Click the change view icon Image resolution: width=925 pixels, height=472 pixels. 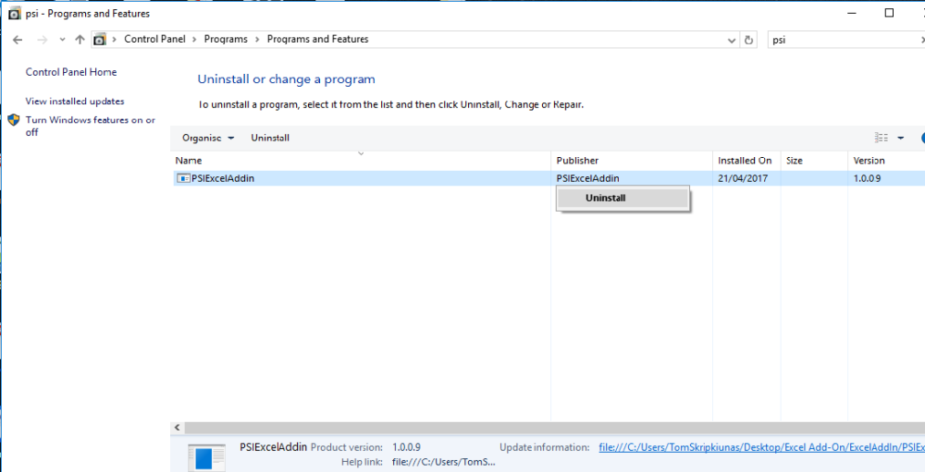coord(882,138)
